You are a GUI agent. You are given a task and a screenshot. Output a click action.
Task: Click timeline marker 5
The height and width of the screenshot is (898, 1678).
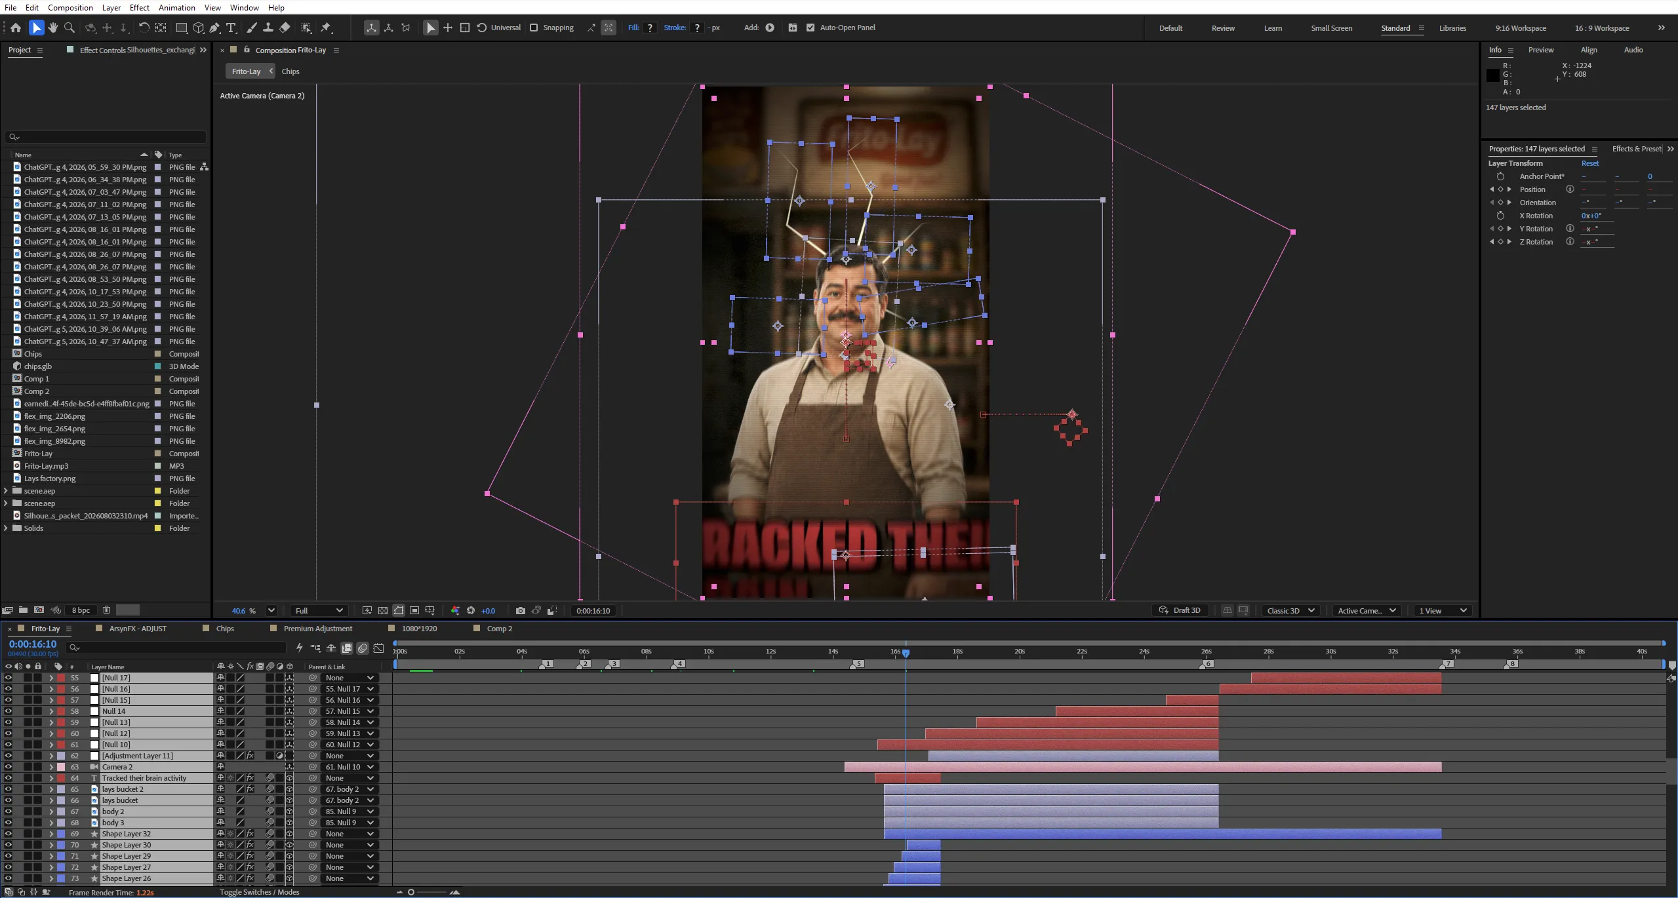point(858,664)
